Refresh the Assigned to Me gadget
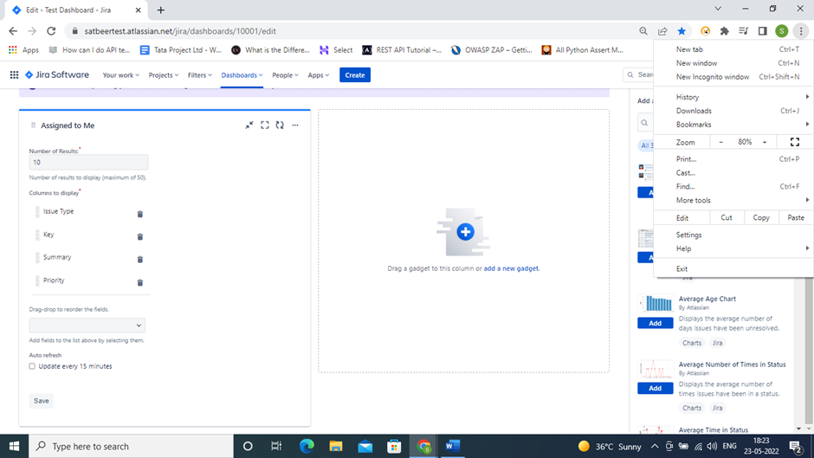Image resolution: width=814 pixels, height=458 pixels. [x=280, y=126]
